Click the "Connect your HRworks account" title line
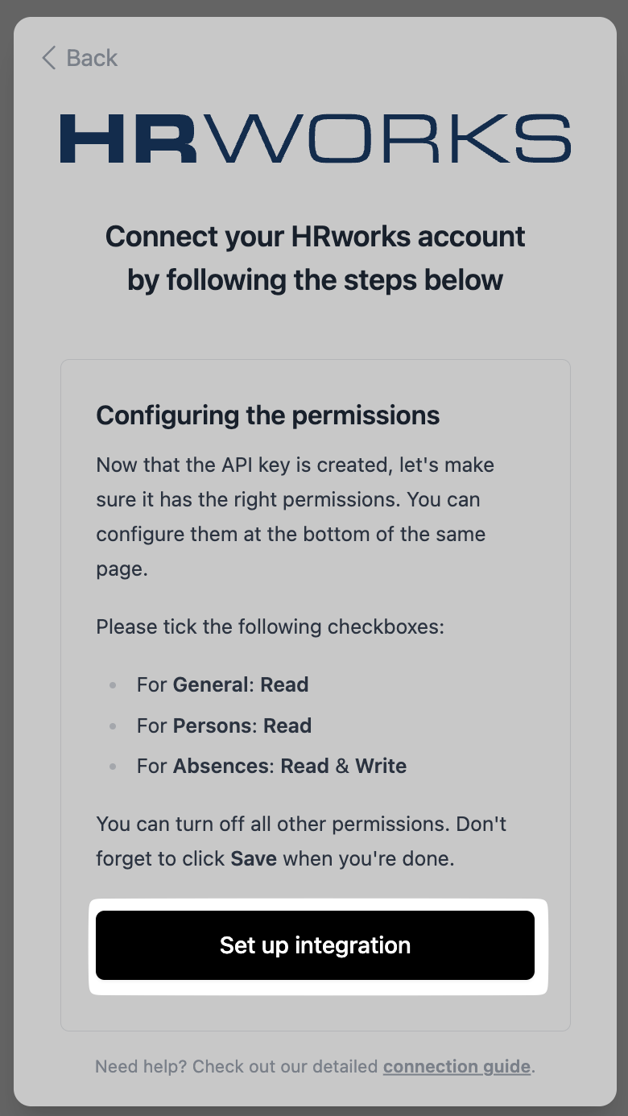 coord(315,237)
